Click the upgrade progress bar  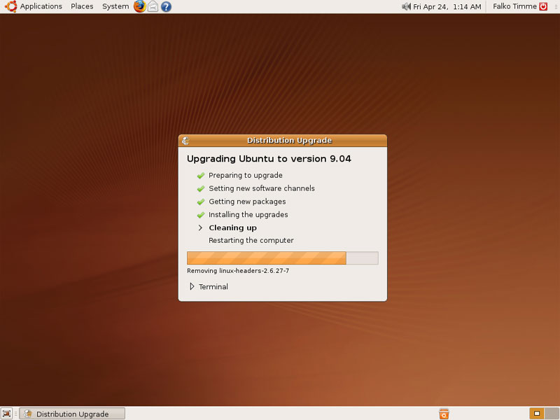(x=283, y=258)
